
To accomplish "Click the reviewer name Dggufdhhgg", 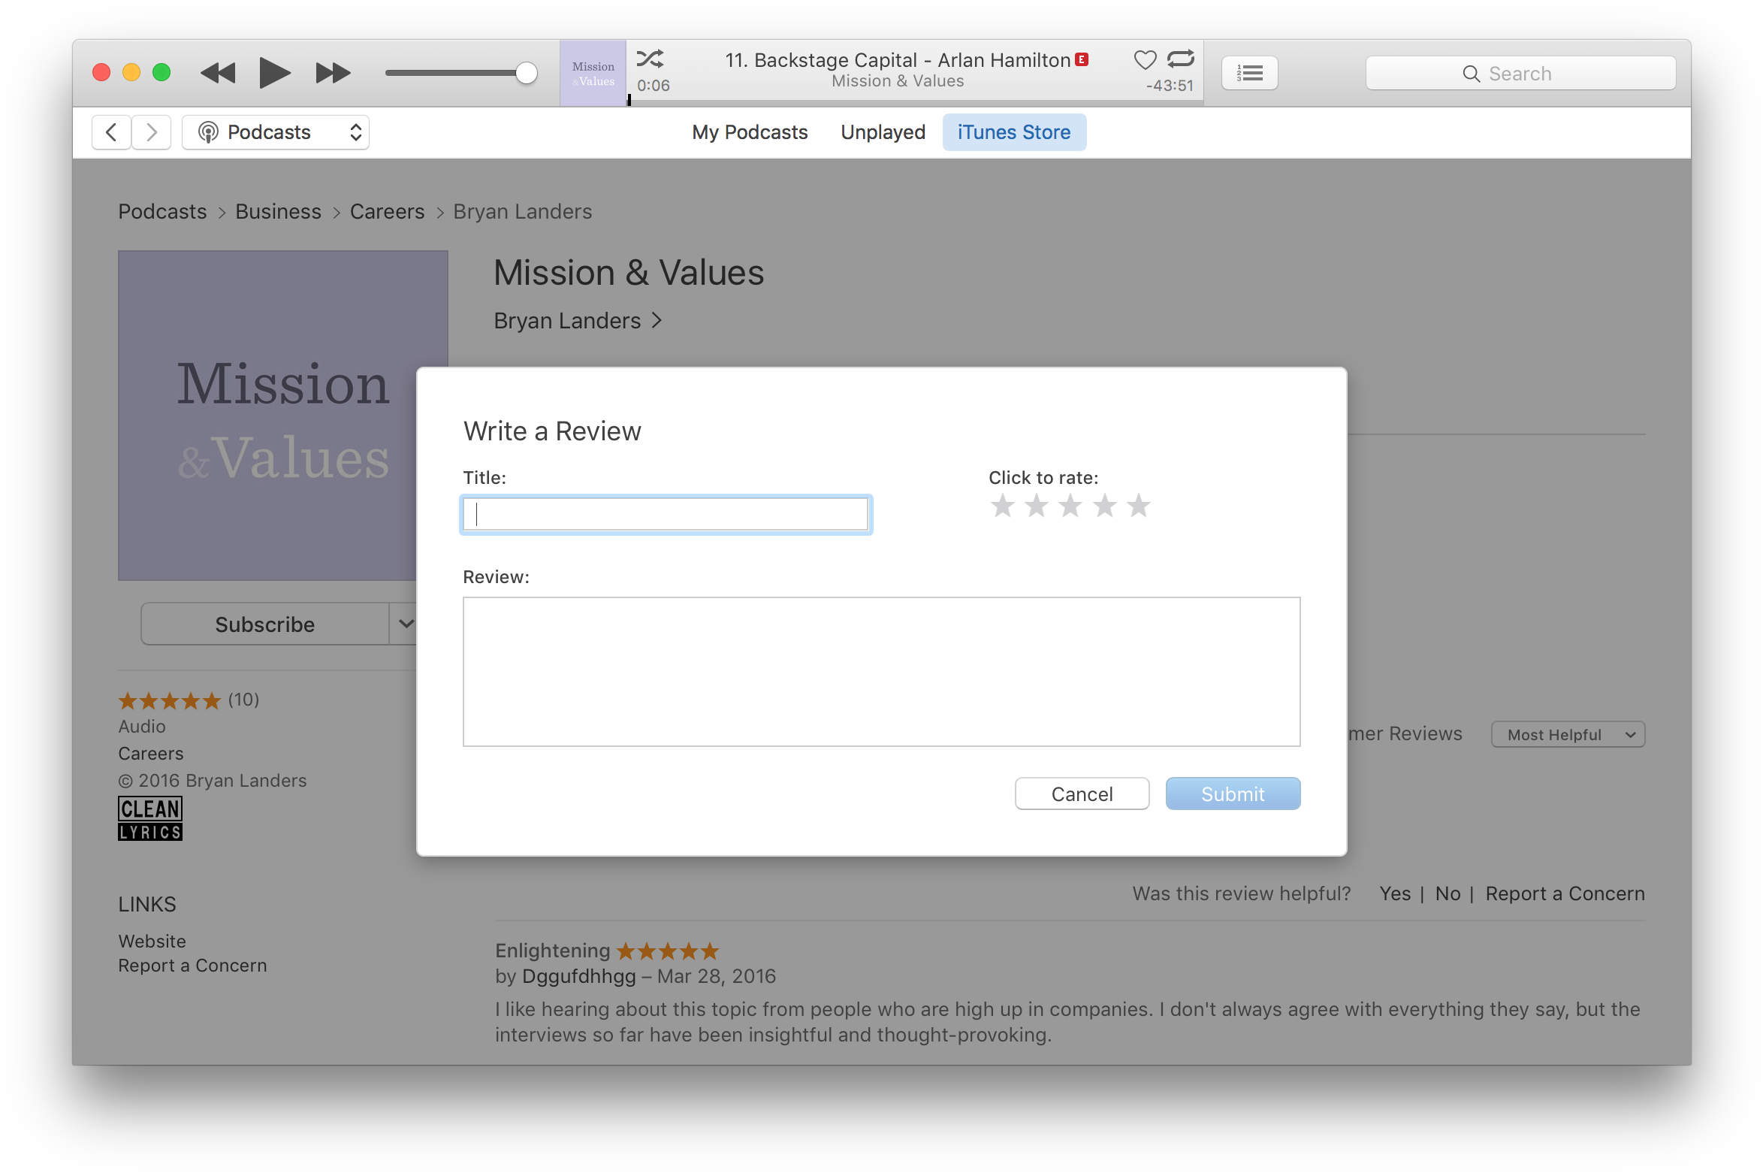I will [578, 976].
